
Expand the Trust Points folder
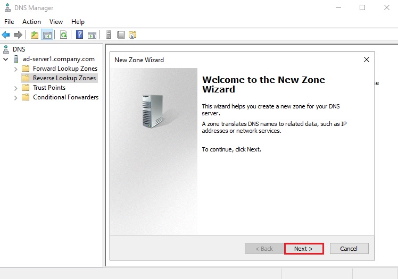pyautogui.click(x=15, y=88)
